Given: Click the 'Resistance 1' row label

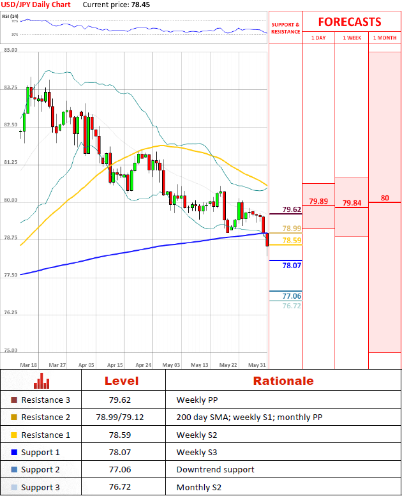Looking at the screenshot, I should pyautogui.click(x=45, y=435).
